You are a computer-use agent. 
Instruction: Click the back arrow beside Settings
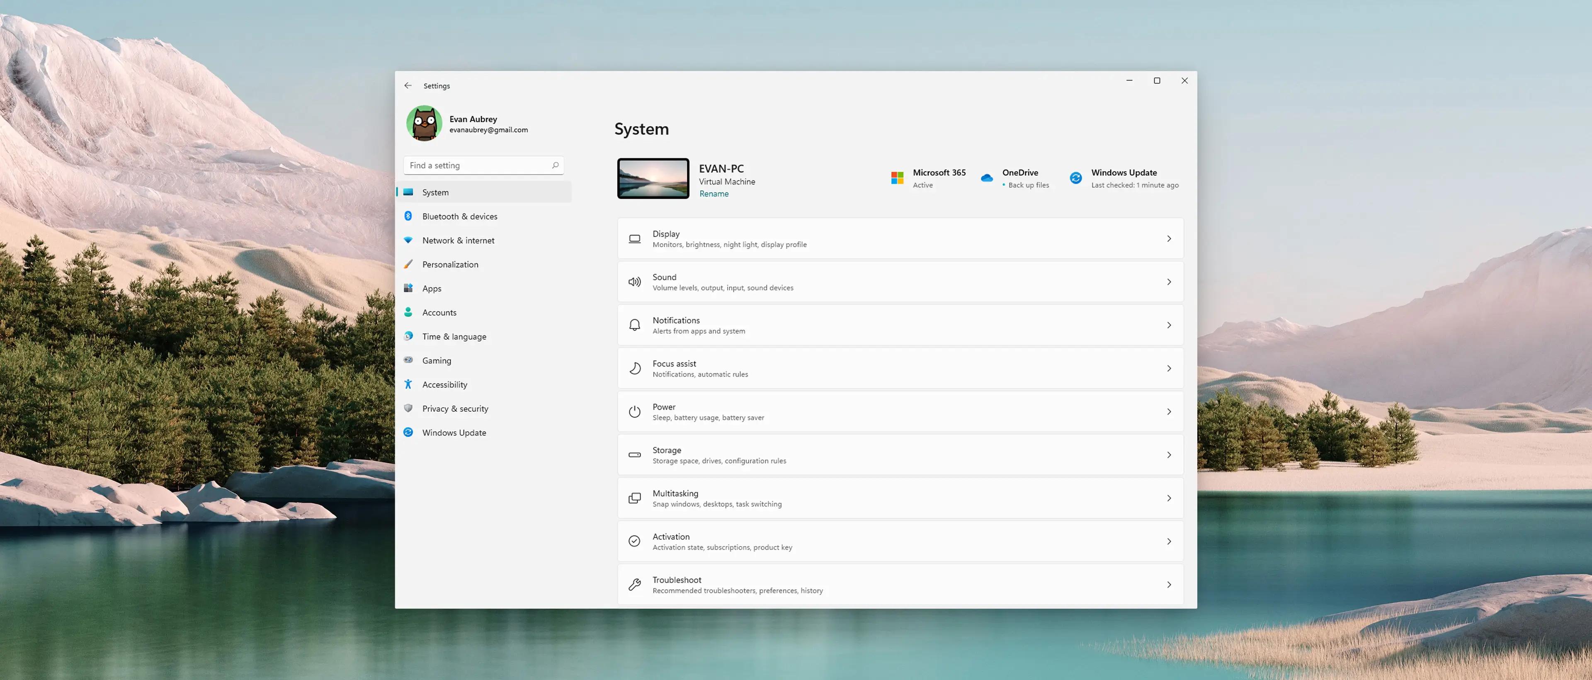click(408, 85)
